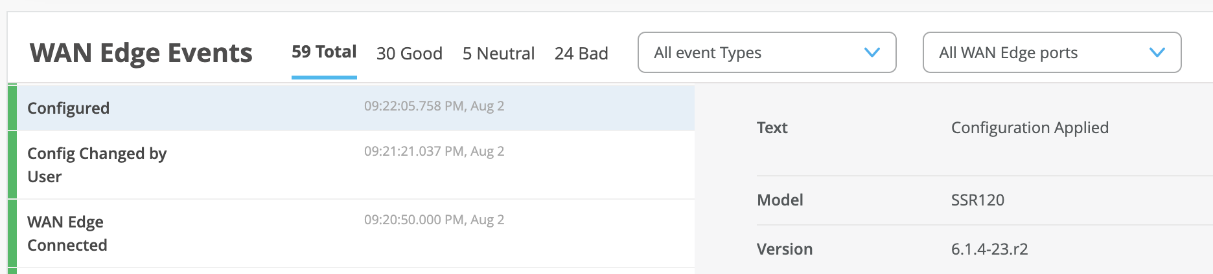Click the chevron in the event types selector

[x=872, y=52]
